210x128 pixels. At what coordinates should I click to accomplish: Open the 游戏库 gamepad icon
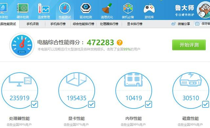coord(149,9)
